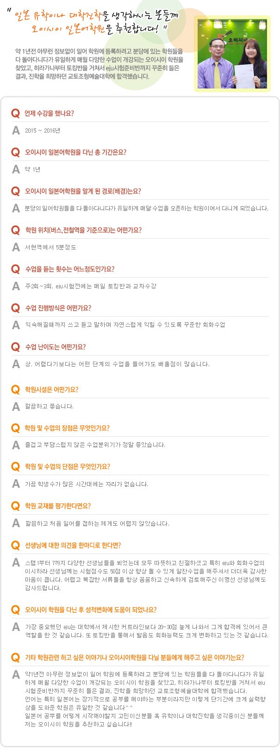Click the Q icon beside 수업 난이도는 어떤가요?

click(16, 347)
